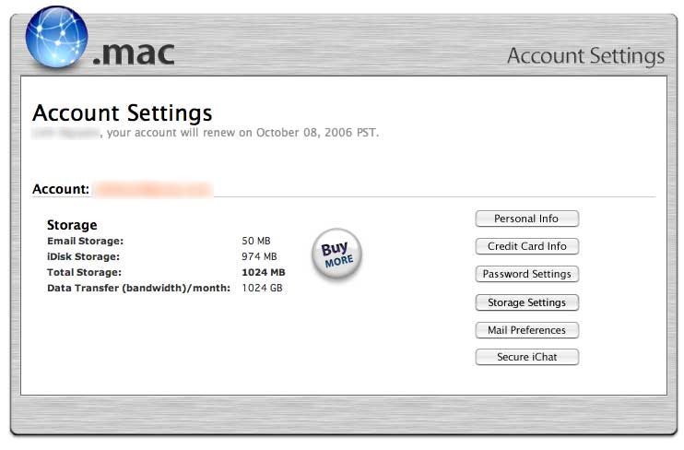Screen dimensions: 684x450
Task: Click the '1024 MB' total storage value
Action: pyautogui.click(x=264, y=272)
